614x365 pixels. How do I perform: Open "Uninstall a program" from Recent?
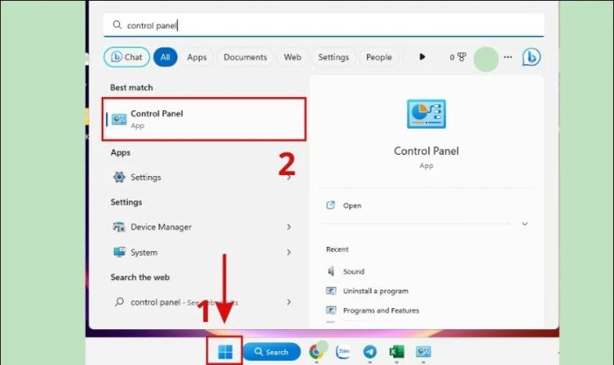tap(375, 291)
